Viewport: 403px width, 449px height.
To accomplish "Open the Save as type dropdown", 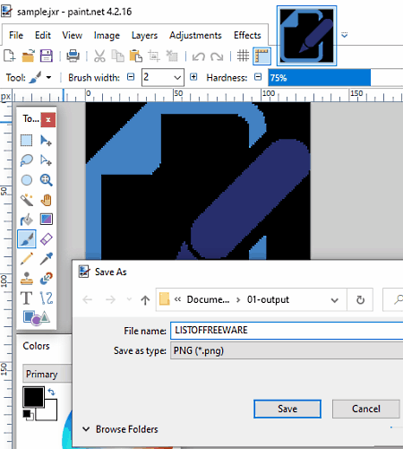I will [287, 350].
